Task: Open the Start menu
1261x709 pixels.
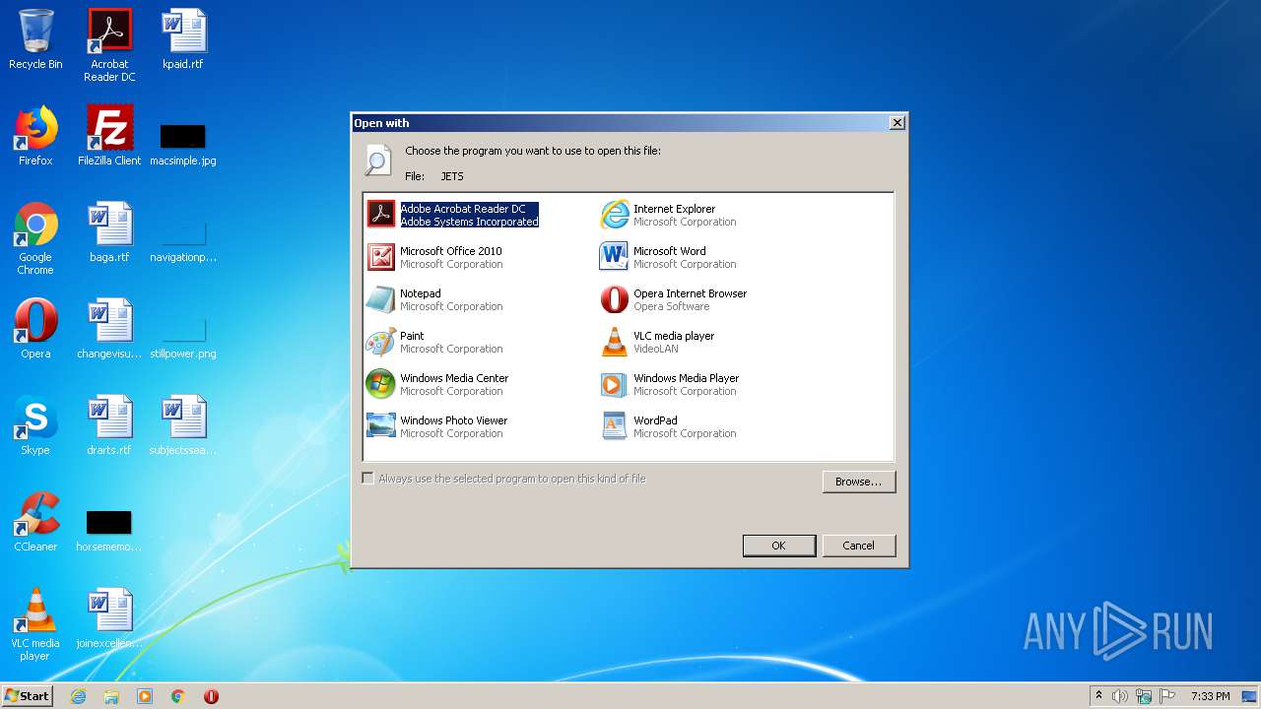Action: pyautogui.click(x=28, y=695)
